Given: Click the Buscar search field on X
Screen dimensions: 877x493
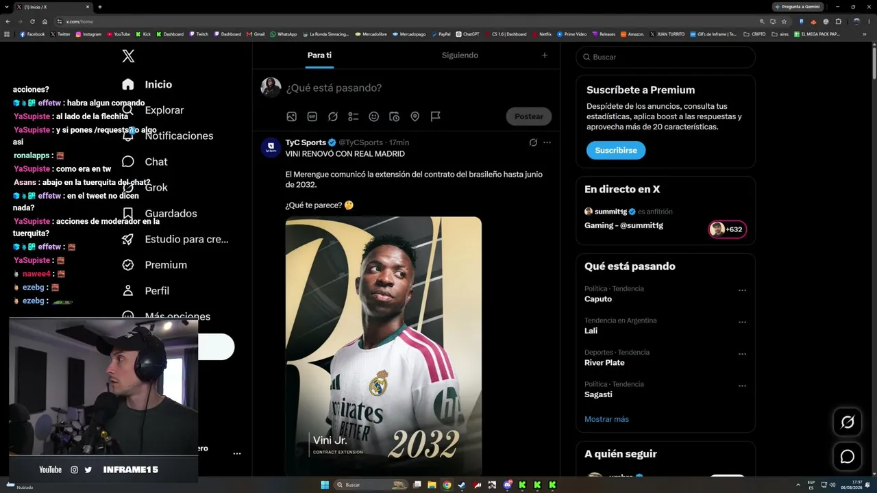Looking at the screenshot, I should pyautogui.click(x=666, y=57).
